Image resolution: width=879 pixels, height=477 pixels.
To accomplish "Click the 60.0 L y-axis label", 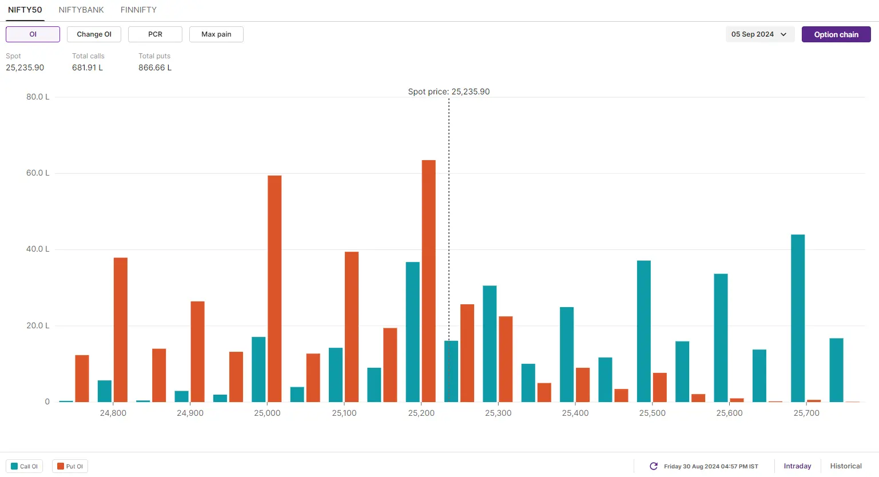I will click(38, 173).
